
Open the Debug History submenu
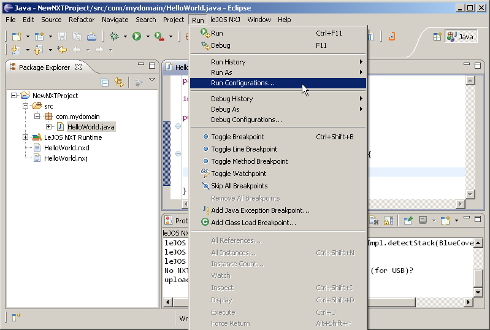[278, 99]
